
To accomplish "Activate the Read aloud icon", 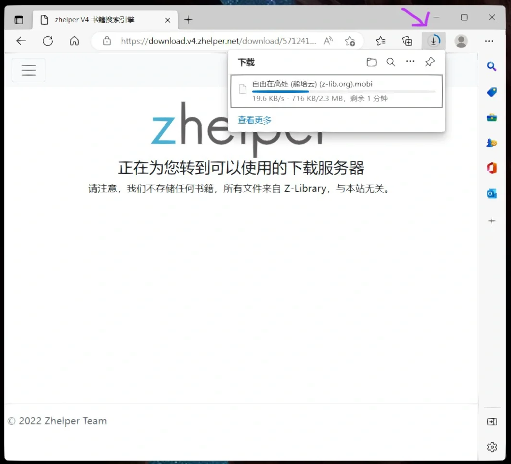I will pyautogui.click(x=328, y=41).
